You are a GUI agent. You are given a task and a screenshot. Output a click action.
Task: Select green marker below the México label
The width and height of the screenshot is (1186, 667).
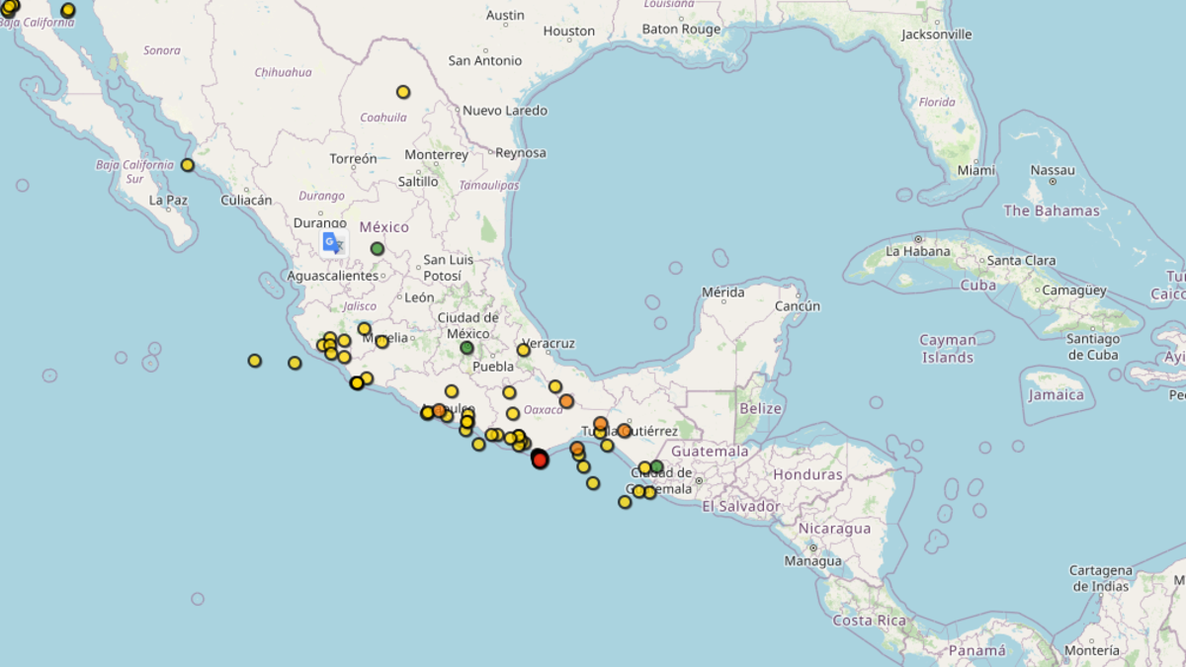tap(377, 249)
